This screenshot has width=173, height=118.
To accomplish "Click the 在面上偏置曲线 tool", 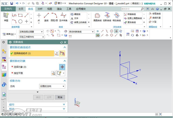I will coord(133,18).
